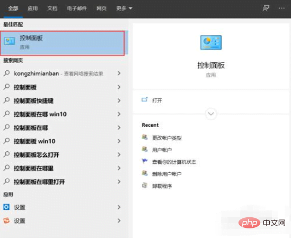Click the small Control Panel icon in best match

pos(10,41)
